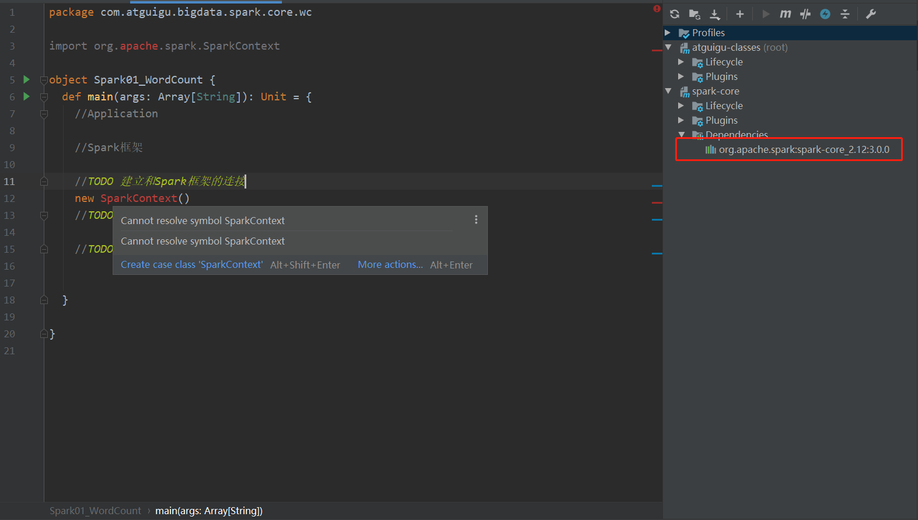Click the Run Maven Build arrow

766,14
